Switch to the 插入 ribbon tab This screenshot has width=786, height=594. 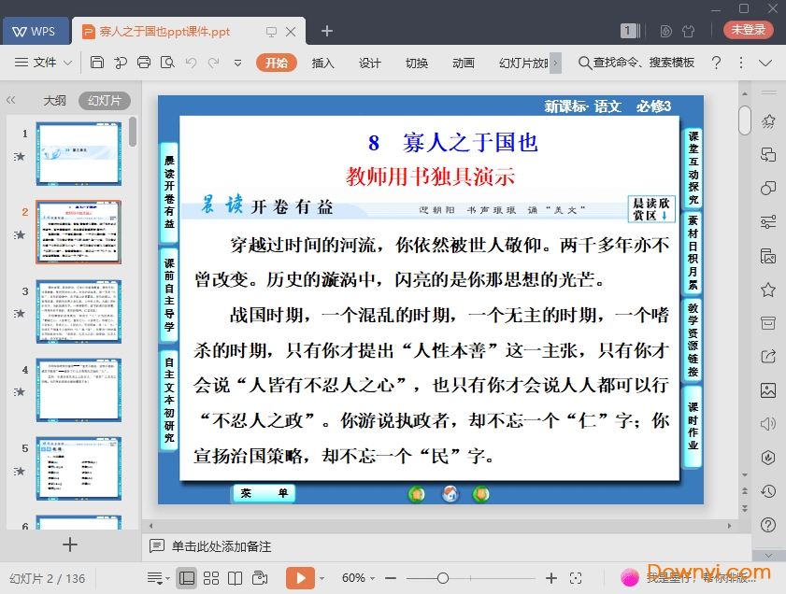coord(322,63)
